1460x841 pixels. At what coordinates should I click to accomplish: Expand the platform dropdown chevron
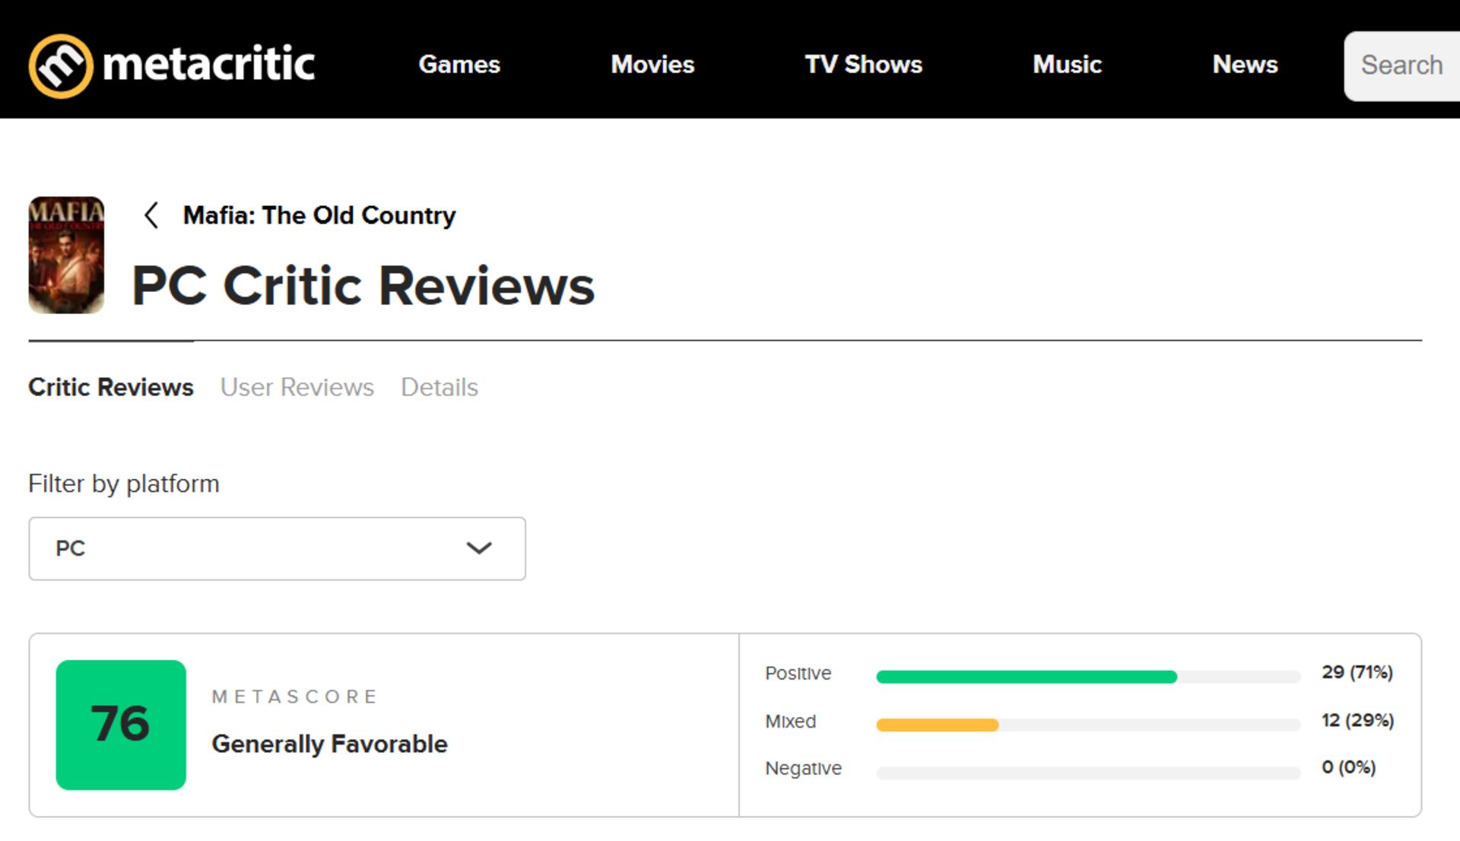(x=479, y=548)
